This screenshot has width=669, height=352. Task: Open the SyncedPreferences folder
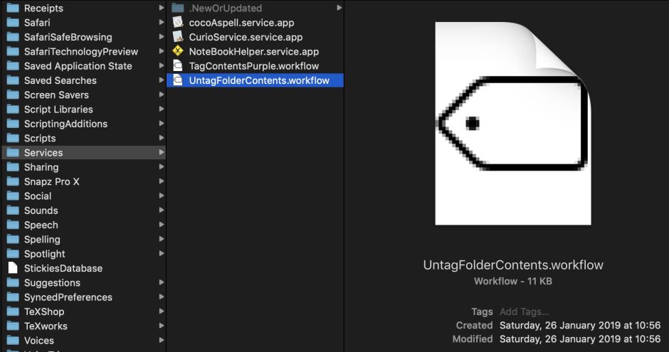click(68, 297)
